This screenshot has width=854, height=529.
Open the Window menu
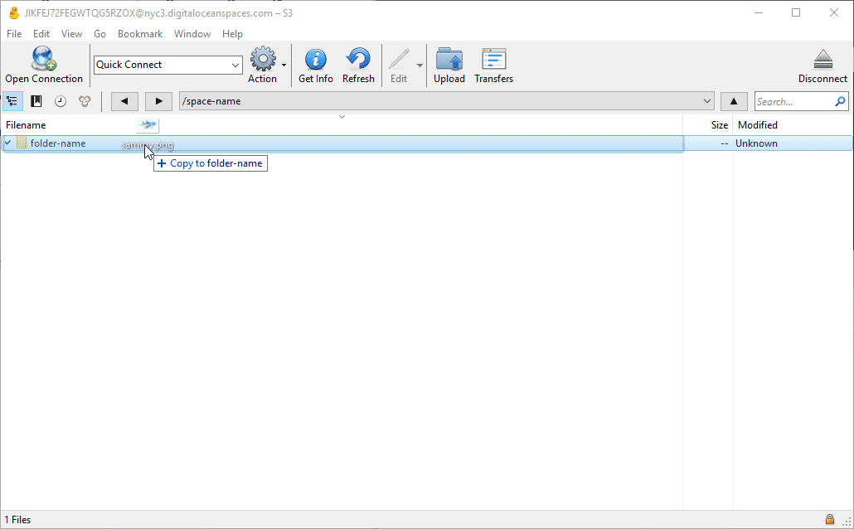[192, 34]
